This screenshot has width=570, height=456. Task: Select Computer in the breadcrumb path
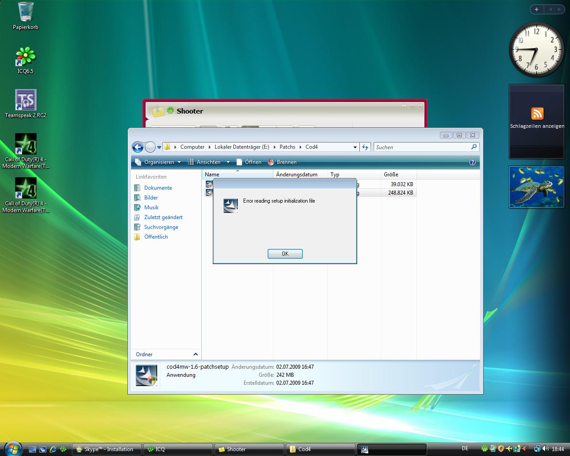(x=192, y=147)
